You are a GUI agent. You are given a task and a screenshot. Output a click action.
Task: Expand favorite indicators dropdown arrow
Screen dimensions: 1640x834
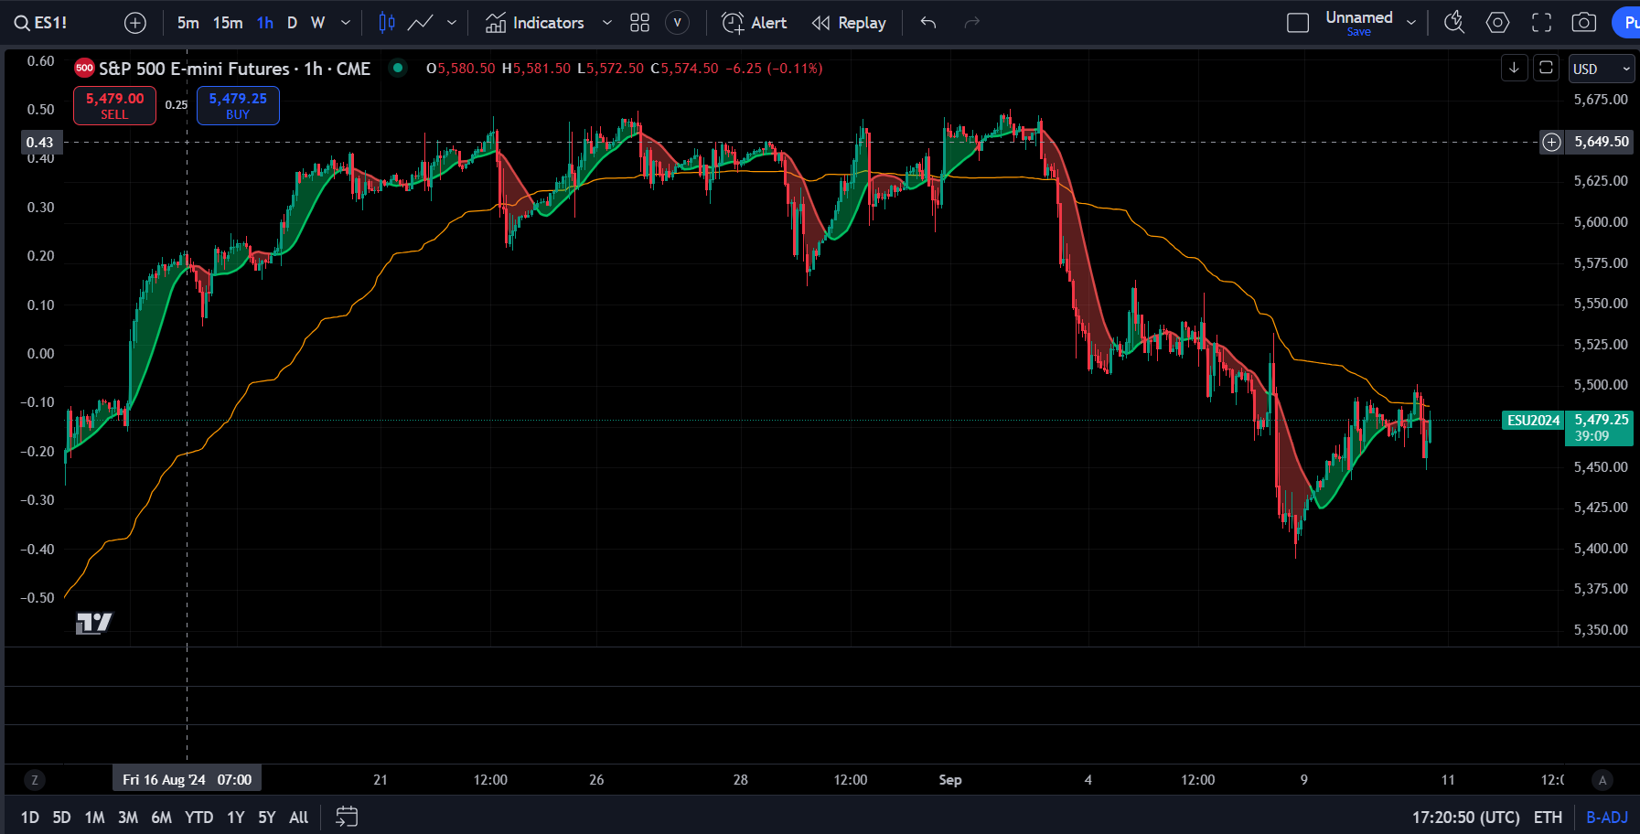tap(606, 23)
